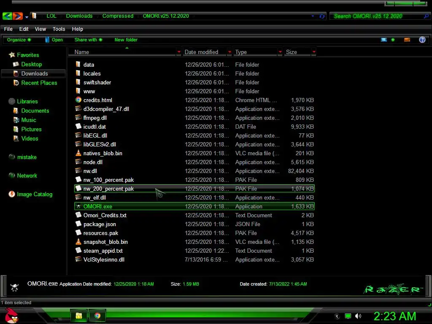Click the www folder icon
This screenshot has height=324, width=432.
click(x=78, y=91)
